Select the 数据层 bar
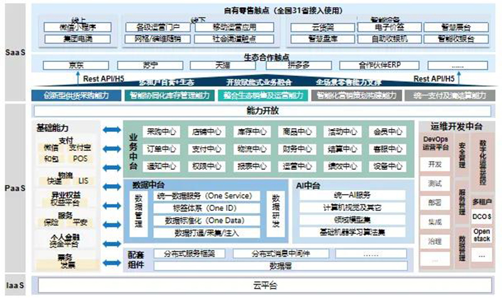Screen dimensions: 502x298 pyautogui.click(x=280, y=265)
